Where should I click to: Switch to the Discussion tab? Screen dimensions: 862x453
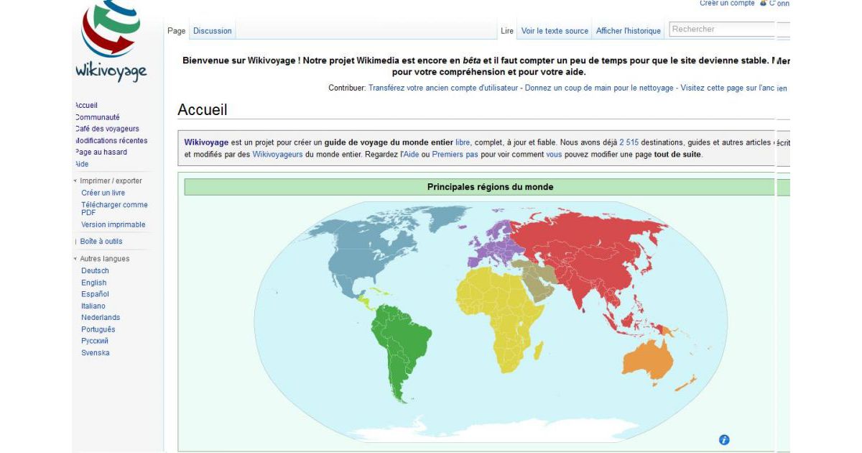(211, 30)
